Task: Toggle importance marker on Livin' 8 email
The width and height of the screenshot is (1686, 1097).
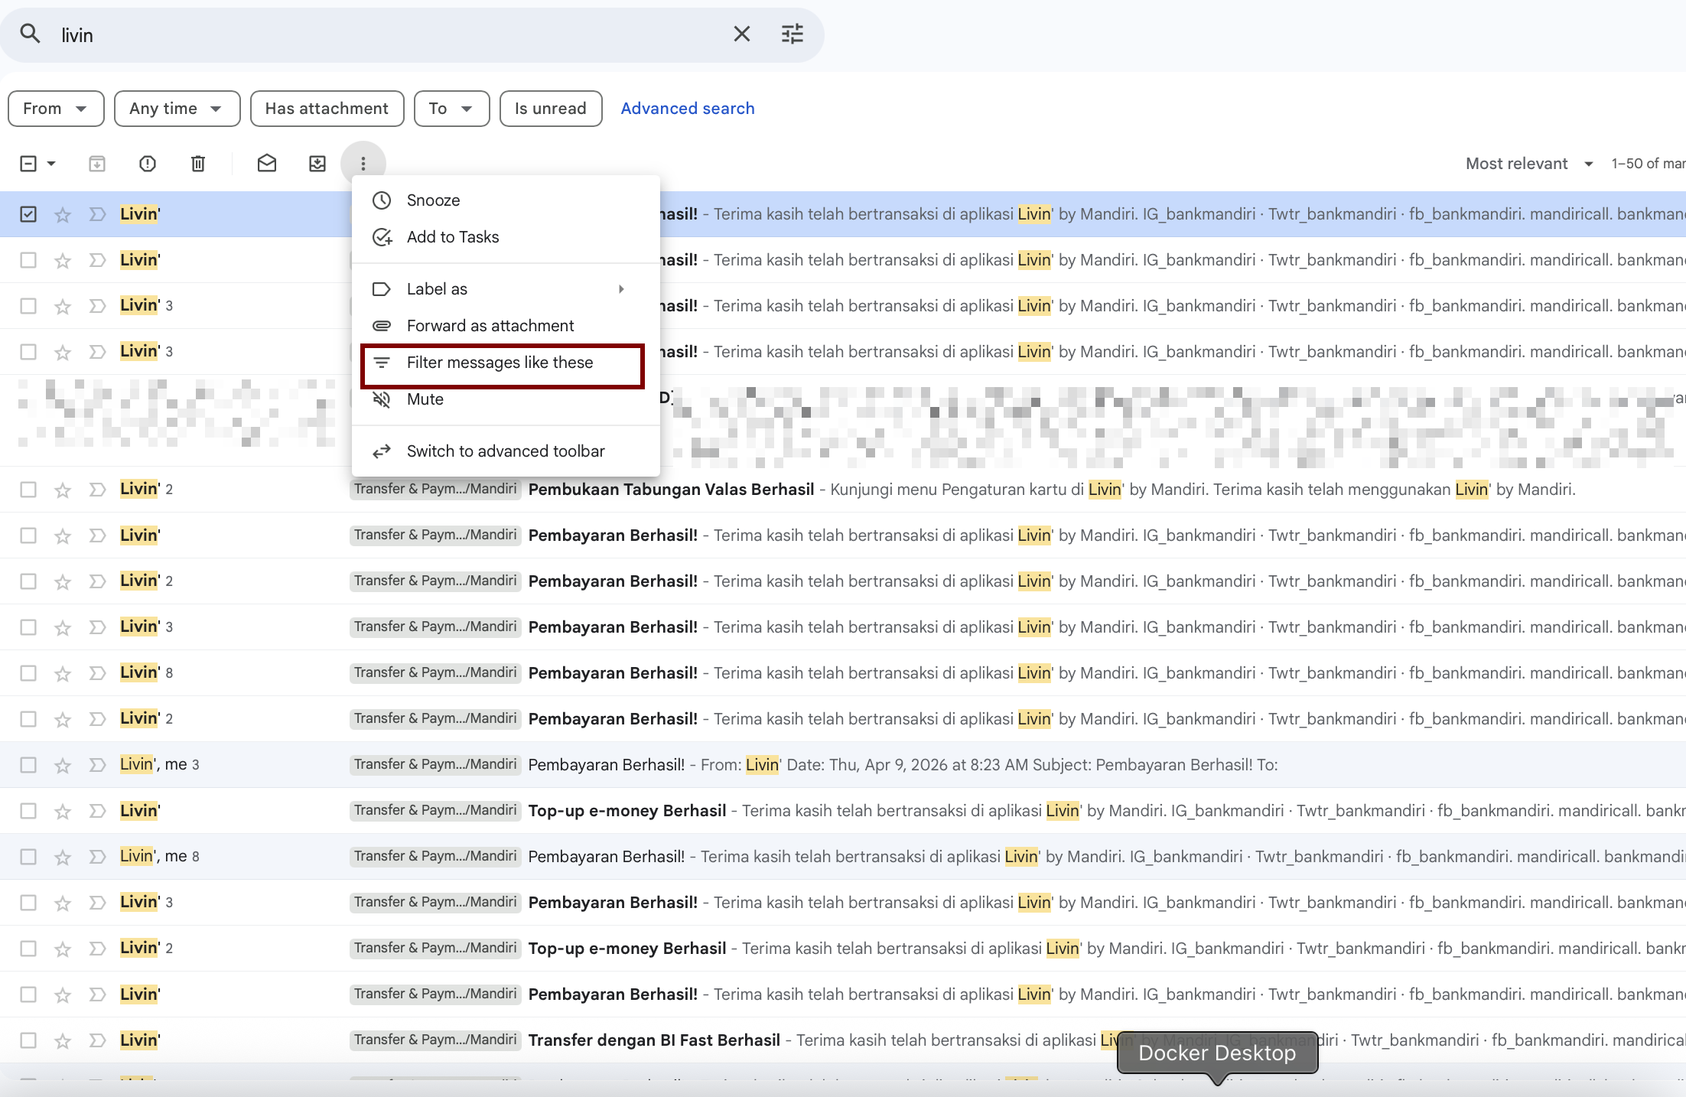Action: [x=97, y=673]
